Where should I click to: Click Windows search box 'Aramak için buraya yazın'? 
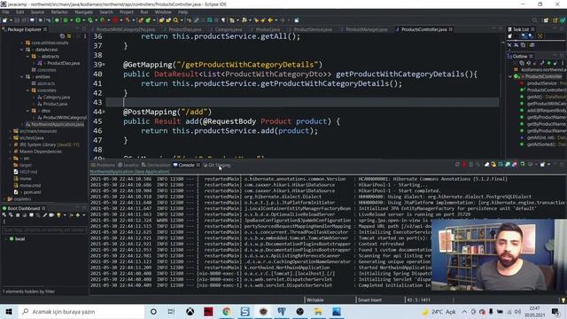coord(82,311)
